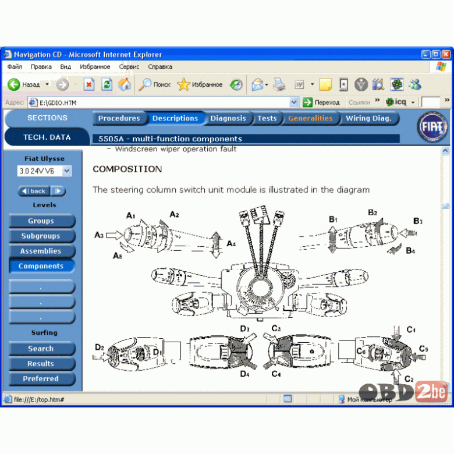Click the address field E:\GDIO.HTM
This screenshot has height=454, width=454.
pos(164,102)
